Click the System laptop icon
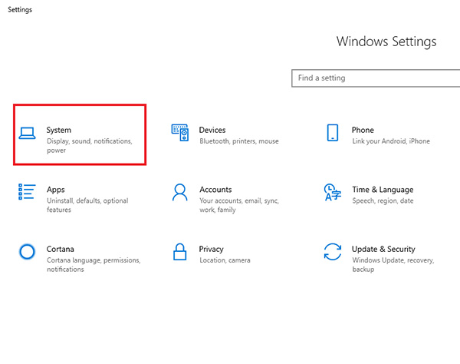Viewport: 460px width, 364px height. 28,134
